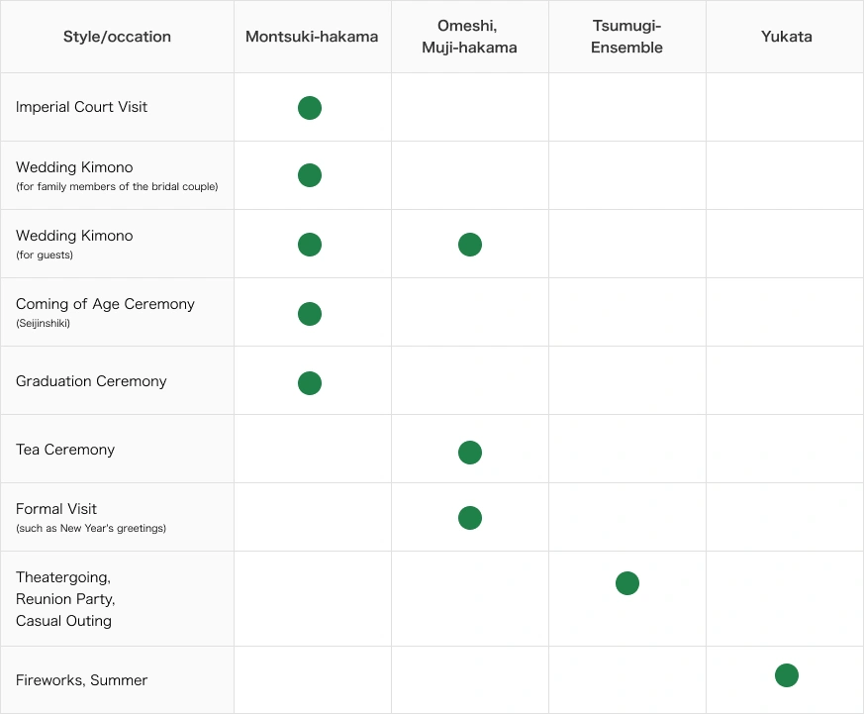
Task: Click the Style/occation header cell
Action: pos(117,37)
